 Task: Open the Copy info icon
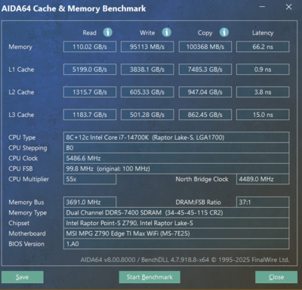click(x=224, y=32)
